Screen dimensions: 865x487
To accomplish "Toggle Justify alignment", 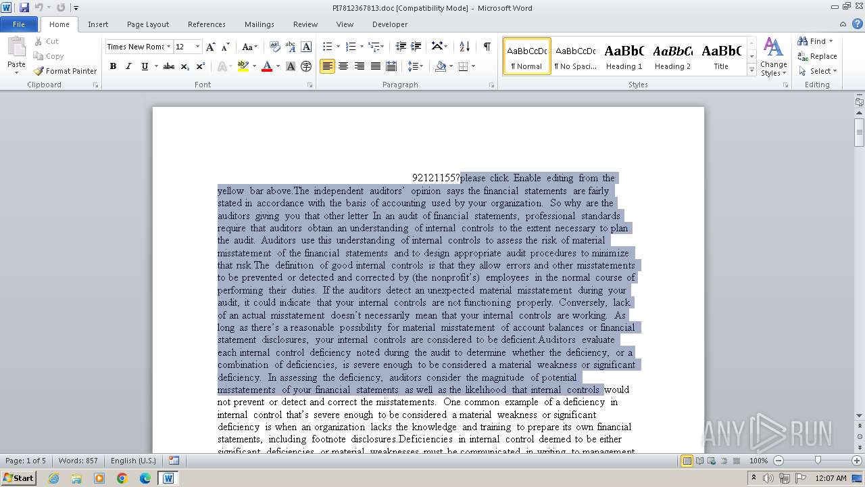I will 376,66.
